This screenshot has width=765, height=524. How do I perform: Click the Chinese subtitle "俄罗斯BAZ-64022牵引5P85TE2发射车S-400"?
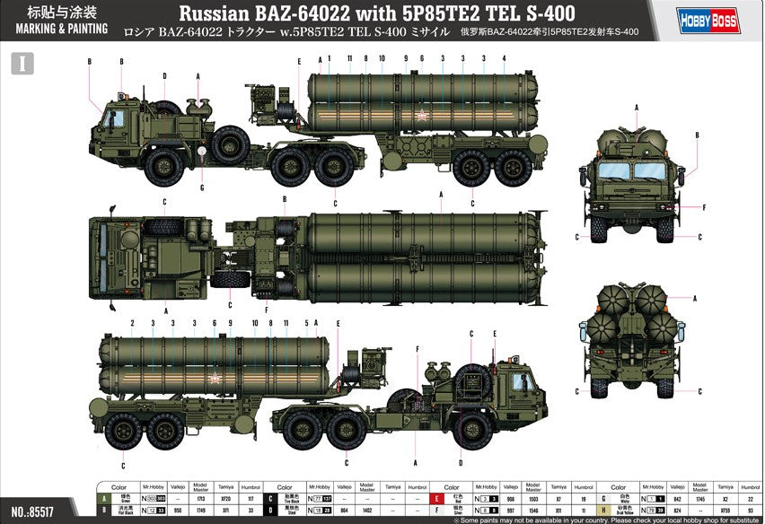tap(550, 32)
